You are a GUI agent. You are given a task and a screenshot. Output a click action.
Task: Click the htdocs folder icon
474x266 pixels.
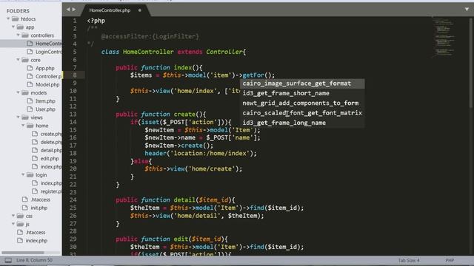tap(15, 18)
